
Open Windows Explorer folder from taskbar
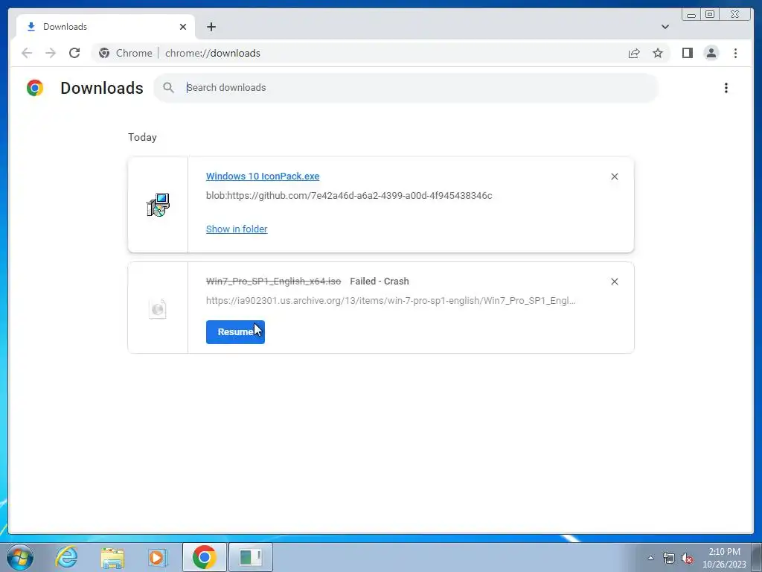coord(113,557)
